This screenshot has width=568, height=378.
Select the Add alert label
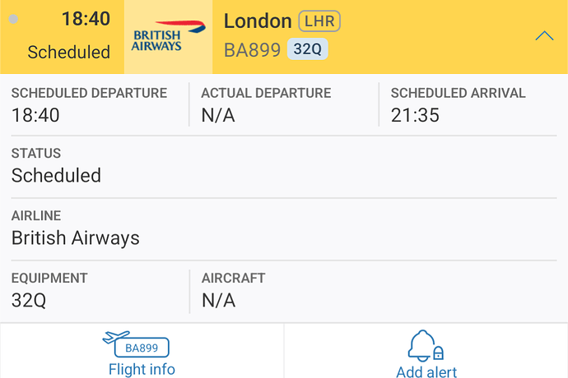pyautogui.click(x=426, y=371)
